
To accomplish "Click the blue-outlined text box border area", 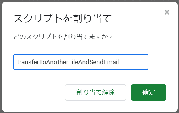I will [81, 54].
